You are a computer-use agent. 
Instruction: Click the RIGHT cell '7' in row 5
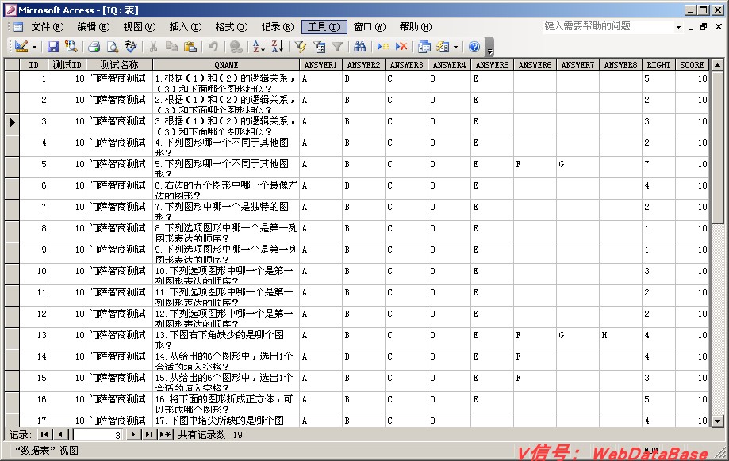pyautogui.click(x=658, y=167)
